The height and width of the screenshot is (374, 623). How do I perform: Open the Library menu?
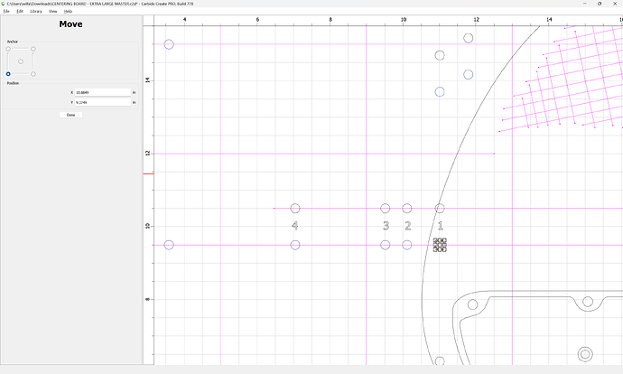[x=36, y=11]
